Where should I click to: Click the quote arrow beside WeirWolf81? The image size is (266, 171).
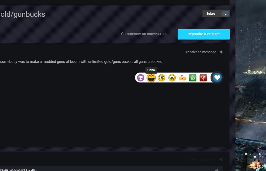[x=217, y=170]
